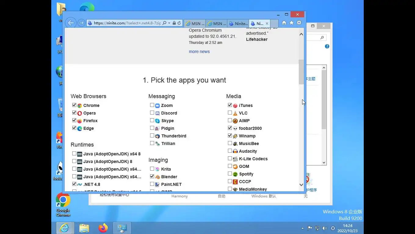Uncheck the Blender checkbox
The height and width of the screenshot is (234, 415).
pyautogui.click(x=152, y=176)
